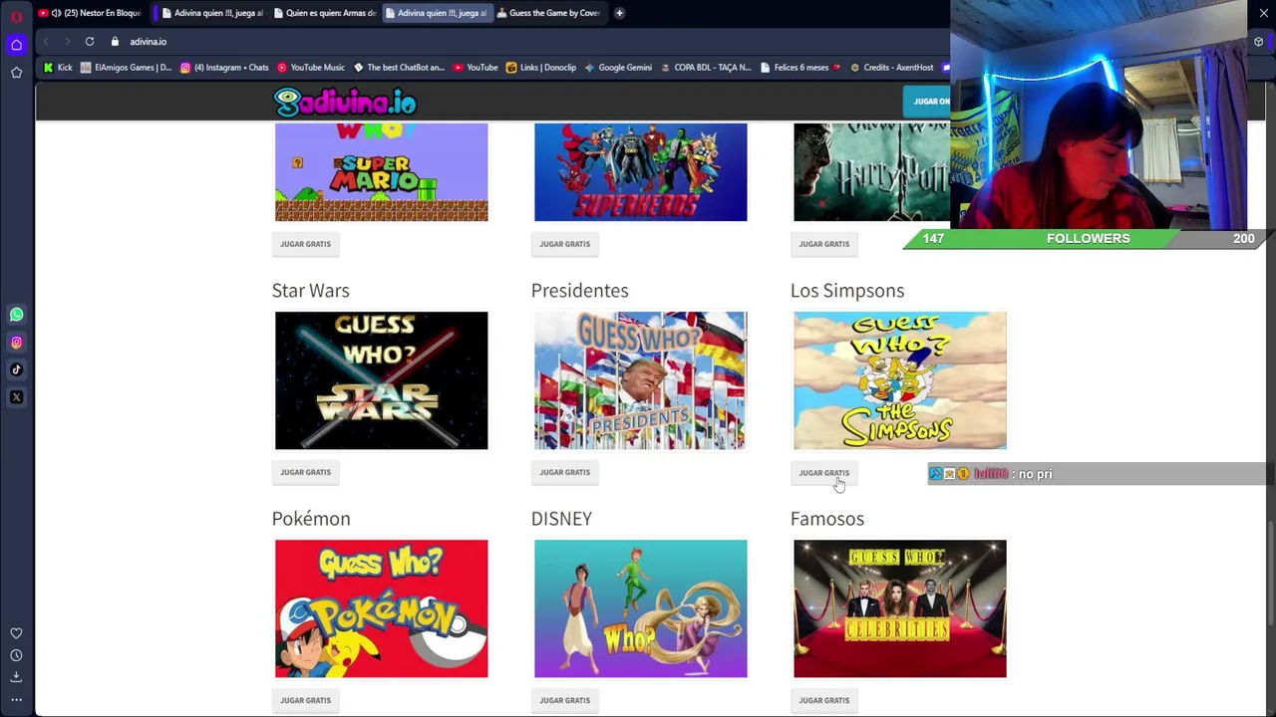
Task: Open the Instagram Chats bookmark
Action: (224, 68)
